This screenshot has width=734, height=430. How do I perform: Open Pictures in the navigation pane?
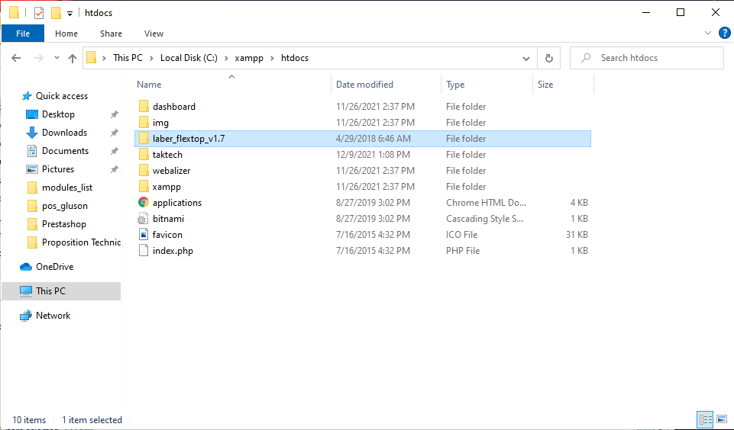[x=57, y=168]
